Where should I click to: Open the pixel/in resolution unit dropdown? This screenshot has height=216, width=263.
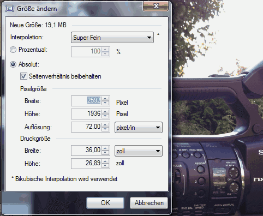139,128
